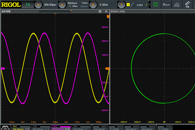Image resolution: width=195 pixels, height=130 pixels.
Task: Click the horizontal timebase H icon
Action: (x=38, y=5)
